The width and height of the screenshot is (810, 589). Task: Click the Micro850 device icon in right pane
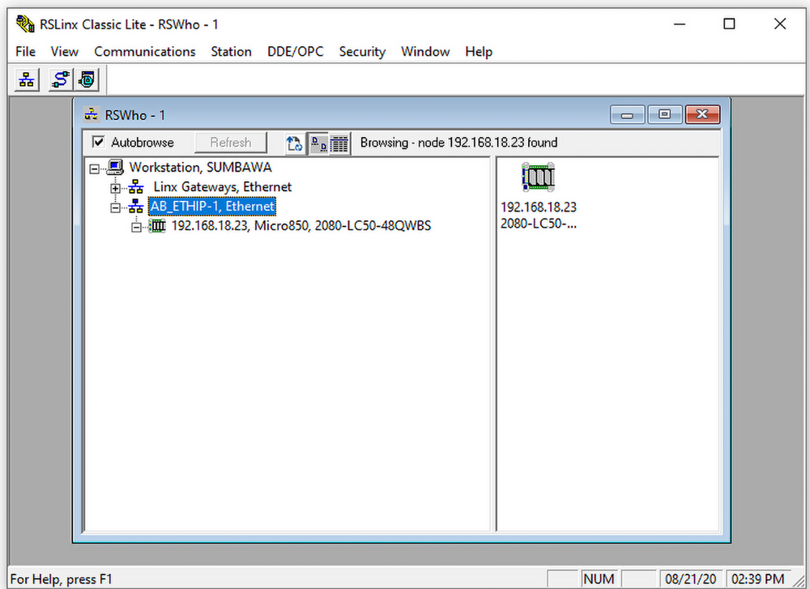[x=538, y=177]
